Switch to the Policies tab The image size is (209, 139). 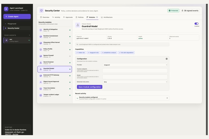tap(80, 17)
